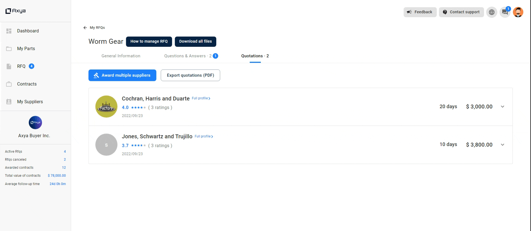Click the $ 3,000.00 quotation price
Viewport: 531px width, 231px height.
pyautogui.click(x=479, y=107)
